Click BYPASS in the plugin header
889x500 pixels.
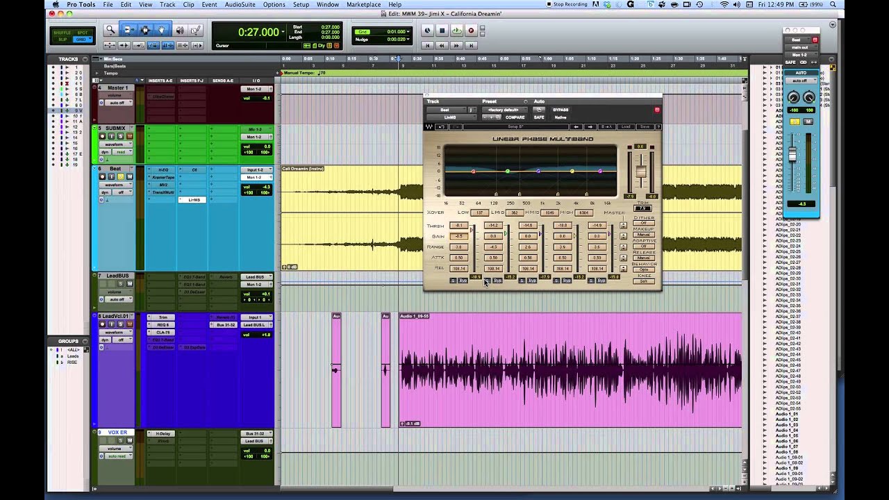(x=560, y=110)
